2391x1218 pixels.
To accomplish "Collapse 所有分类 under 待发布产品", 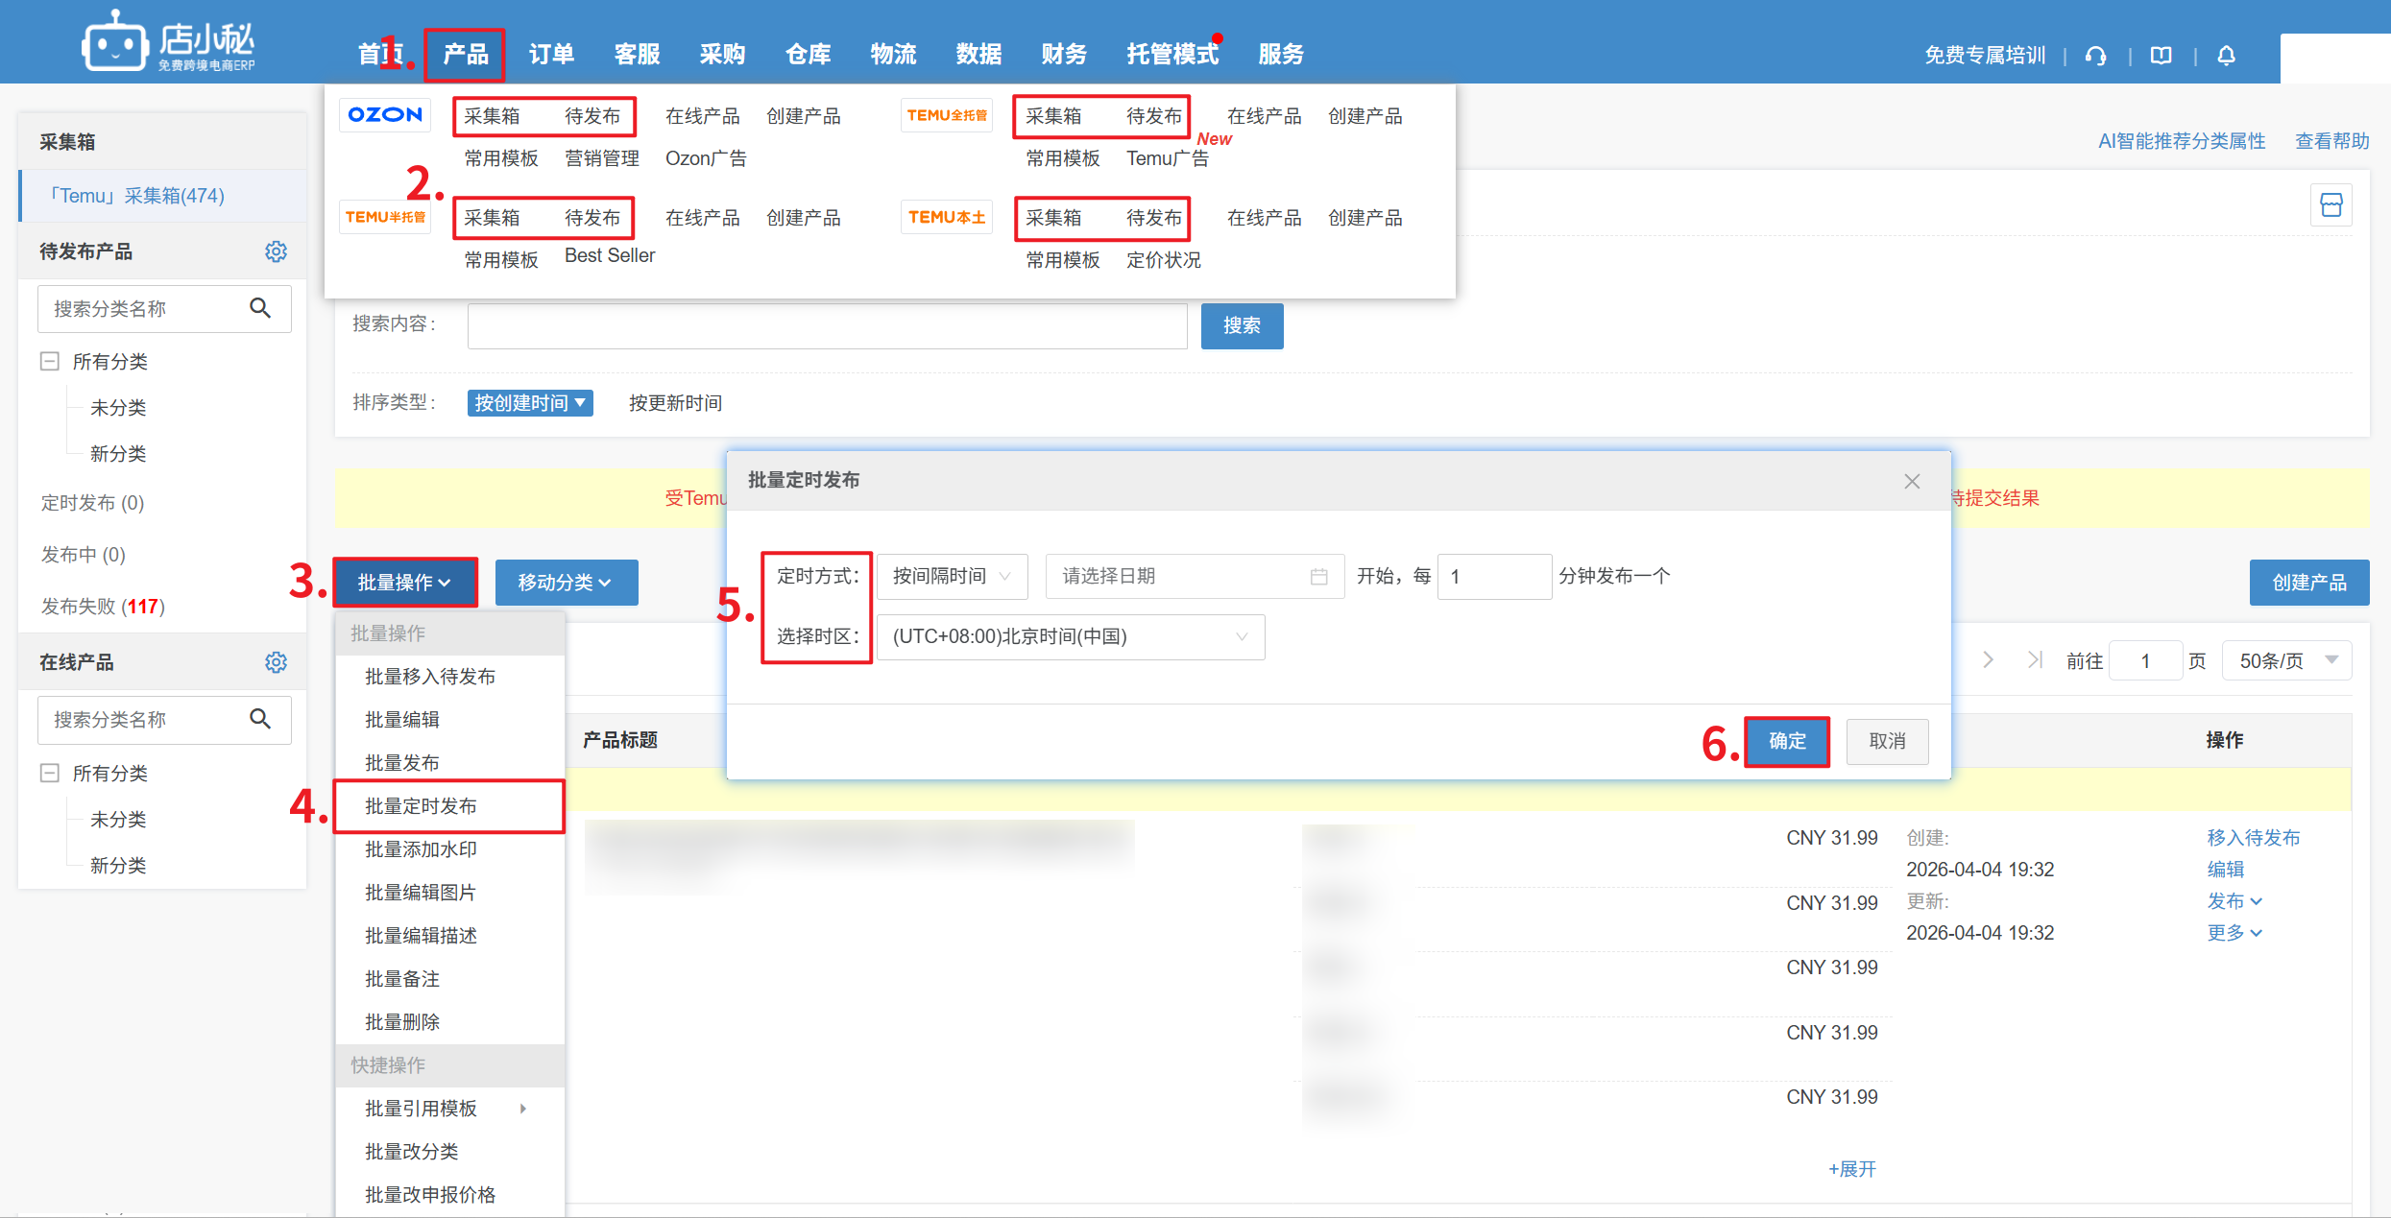I will pos(50,362).
